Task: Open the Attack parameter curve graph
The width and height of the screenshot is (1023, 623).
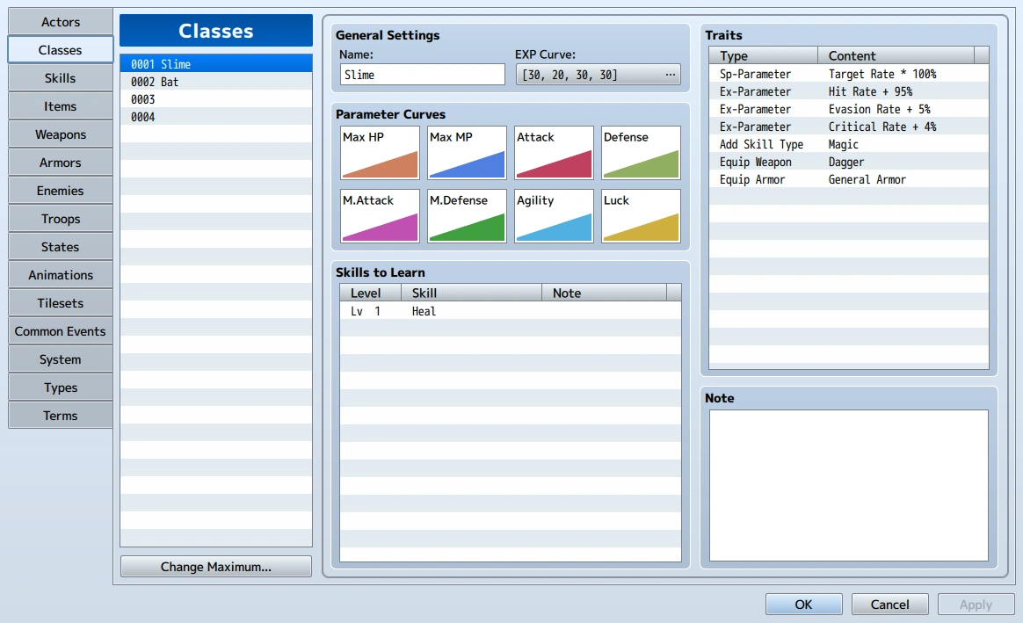Action: point(554,153)
